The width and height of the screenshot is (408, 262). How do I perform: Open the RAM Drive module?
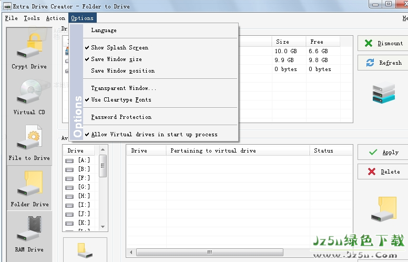(x=29, y=235)
